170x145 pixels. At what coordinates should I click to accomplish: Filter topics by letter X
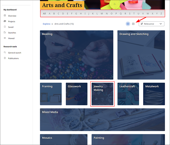click(x=152, y=14)
